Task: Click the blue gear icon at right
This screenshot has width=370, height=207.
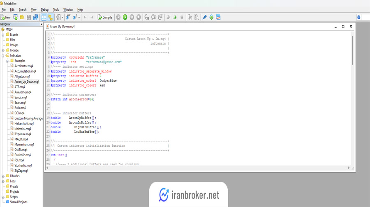Action: pos(358,17)
